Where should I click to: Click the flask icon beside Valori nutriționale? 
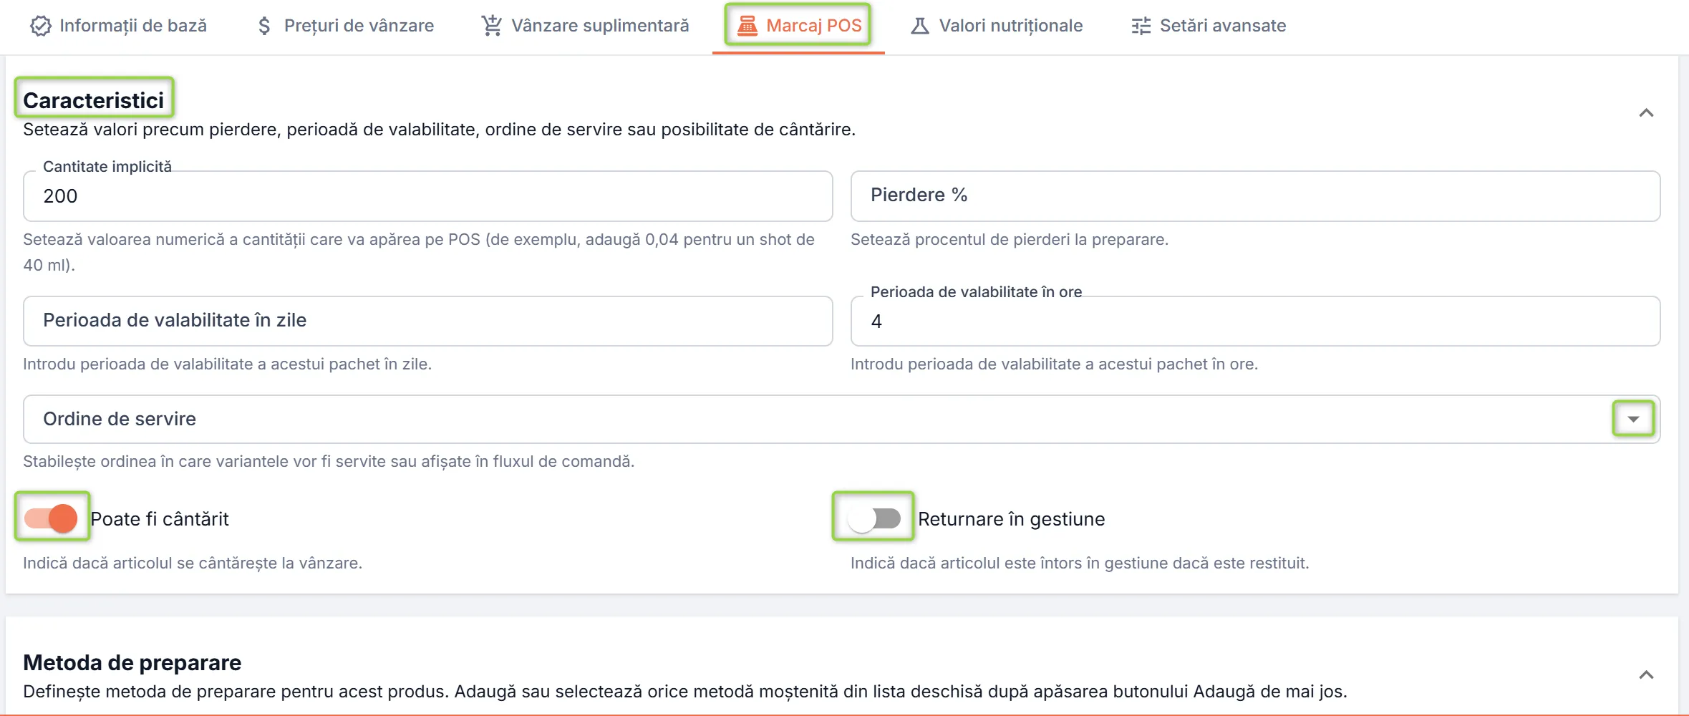pos(919,26)
